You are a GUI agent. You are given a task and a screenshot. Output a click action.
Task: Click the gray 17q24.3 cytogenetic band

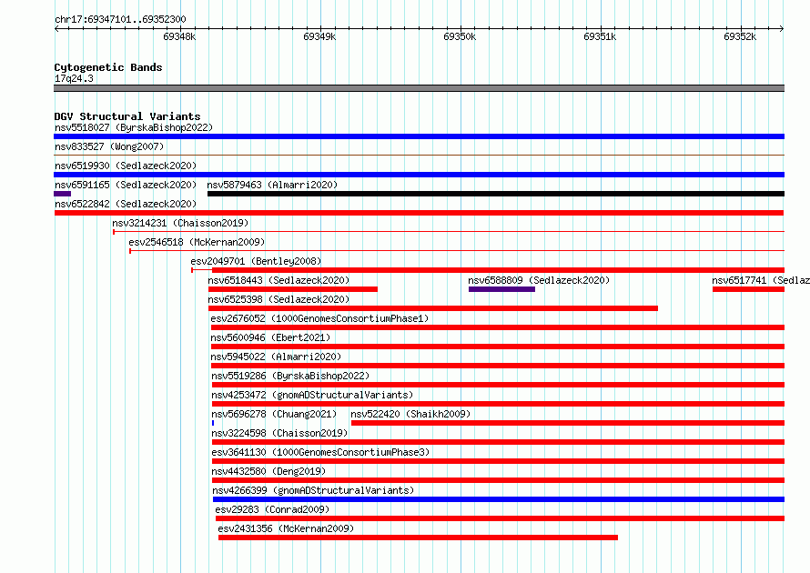pyautogui.click(x=419, y=88)
